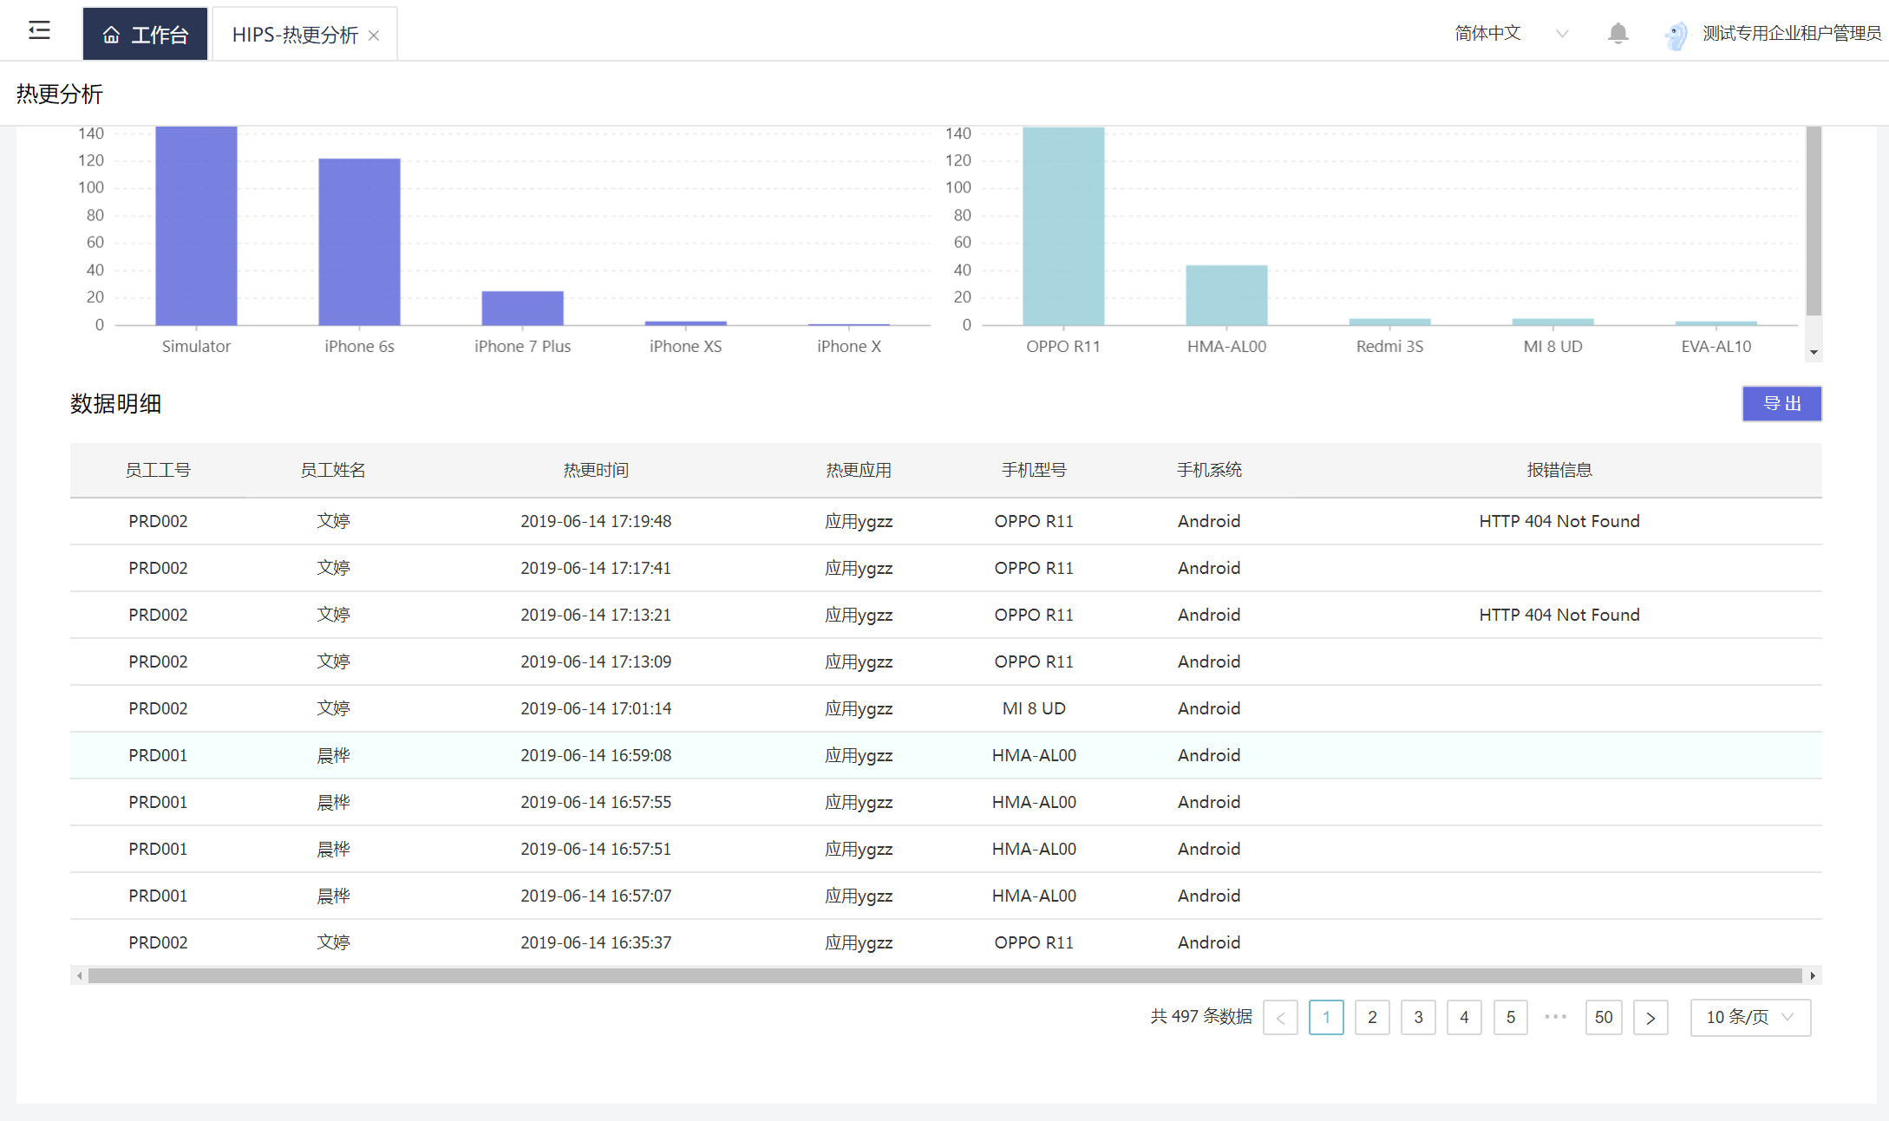Click the iPhone 6s bar in chart
The image size is (1889, 1121).
359,242
